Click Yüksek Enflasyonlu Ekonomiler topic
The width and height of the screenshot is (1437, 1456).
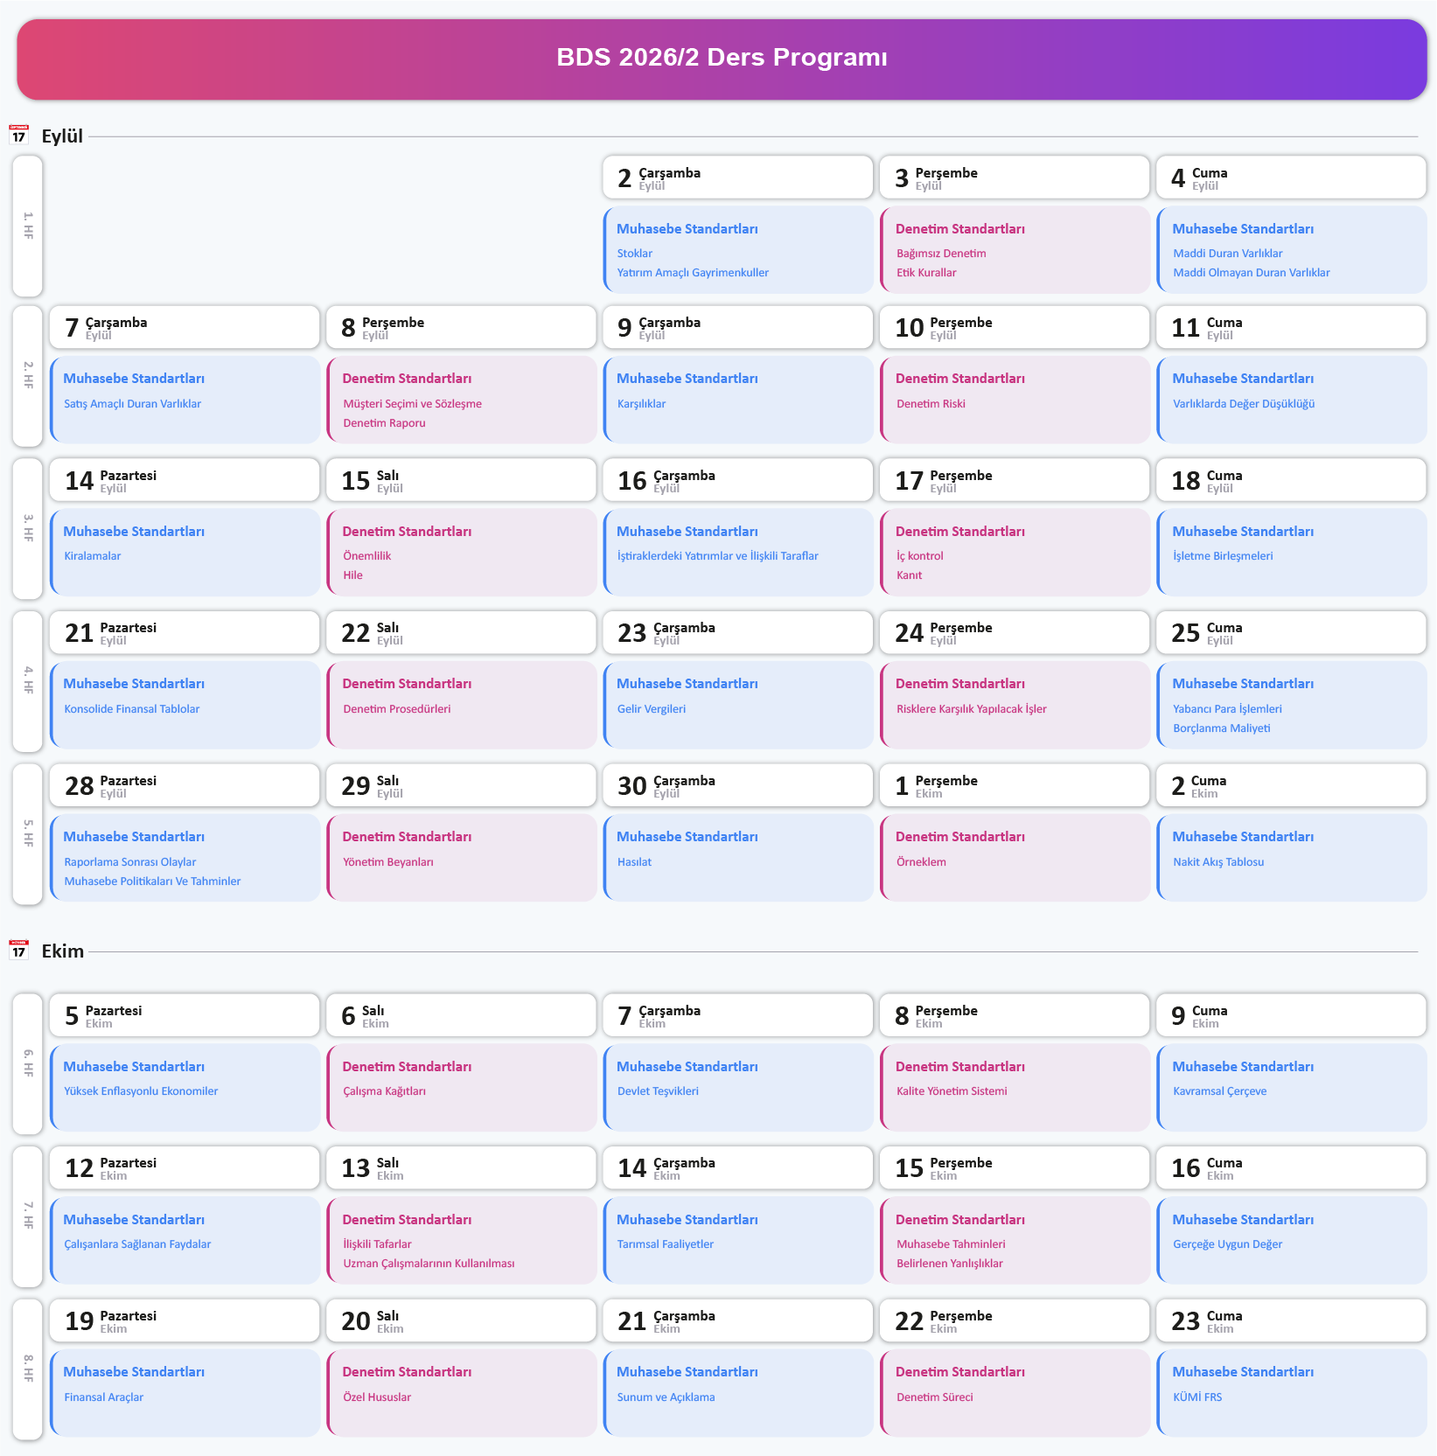[141, 1091]
